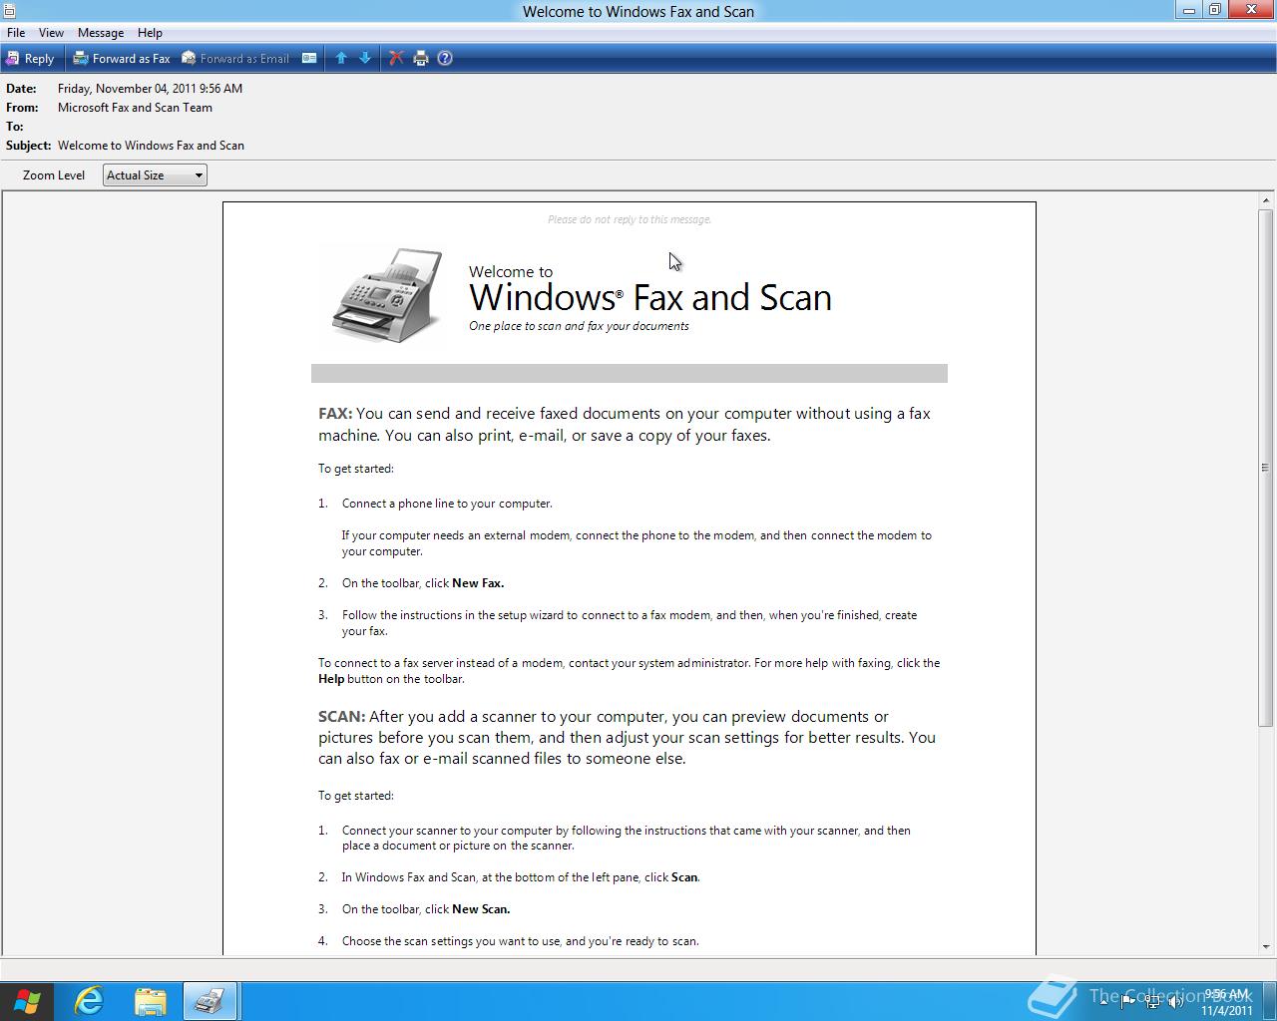Open Windows Explorer folder on taskbar

tap(150, 1001)
